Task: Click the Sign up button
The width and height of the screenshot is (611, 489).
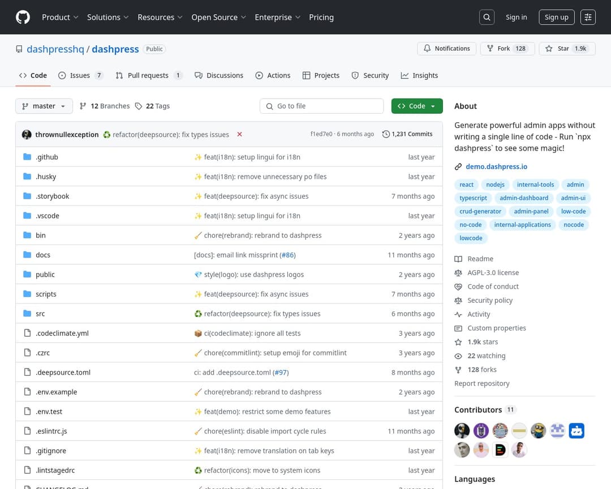Action: tap(557, 17)
